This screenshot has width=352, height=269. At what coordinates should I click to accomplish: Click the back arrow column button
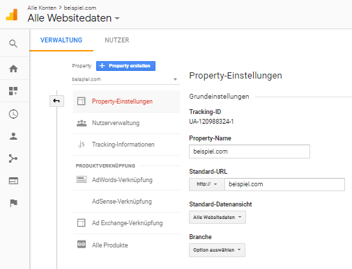tap(56, 101)
